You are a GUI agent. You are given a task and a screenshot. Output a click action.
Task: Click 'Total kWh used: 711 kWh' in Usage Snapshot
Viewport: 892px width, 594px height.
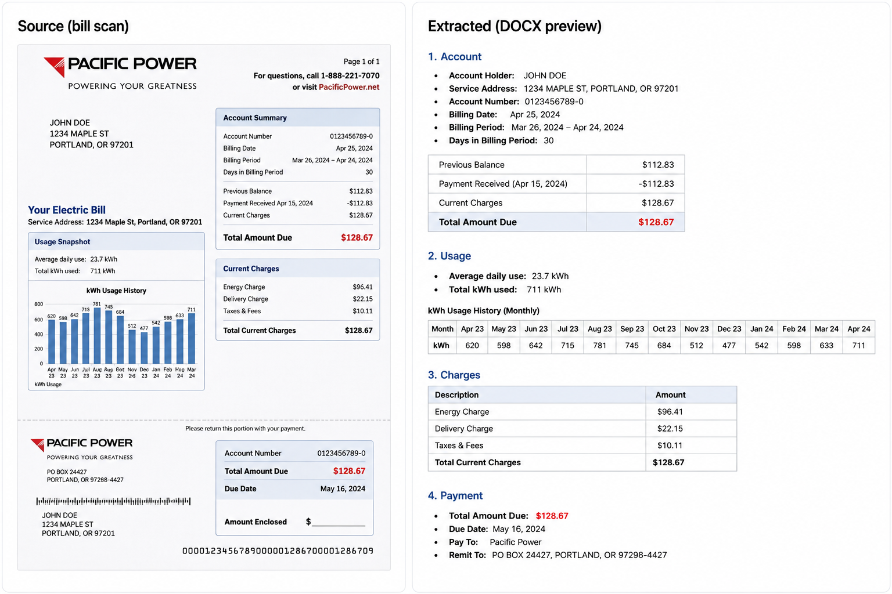point(75,271)
